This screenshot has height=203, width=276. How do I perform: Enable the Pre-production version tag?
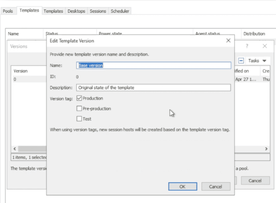click(79, 109)
